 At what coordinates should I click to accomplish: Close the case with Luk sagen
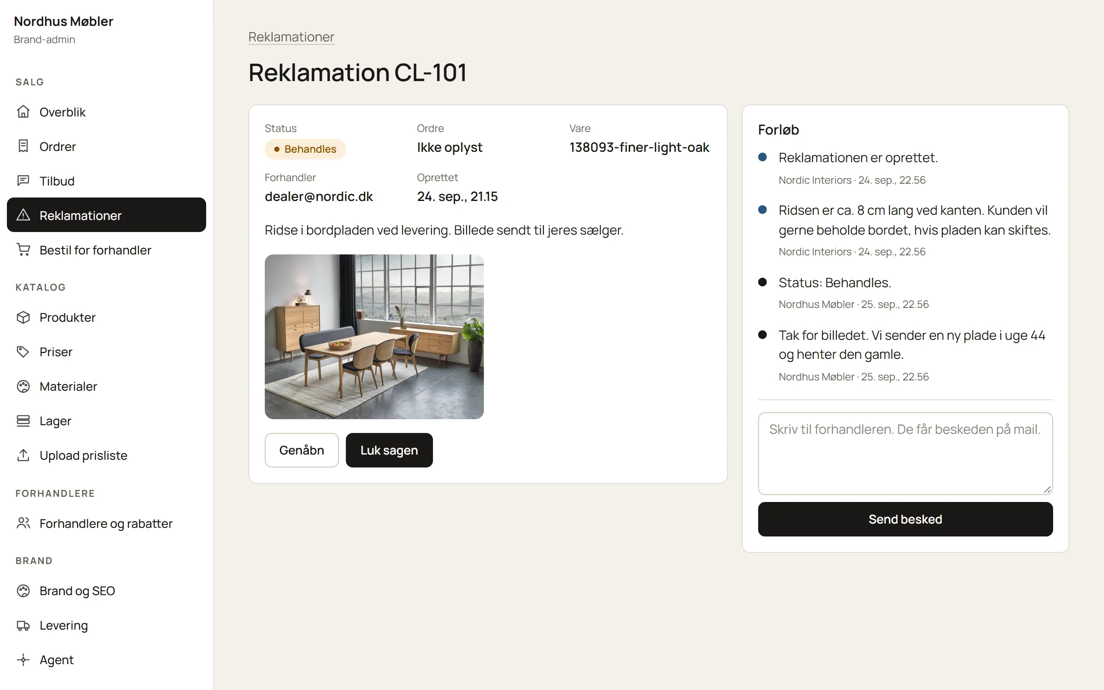point(389,450)
